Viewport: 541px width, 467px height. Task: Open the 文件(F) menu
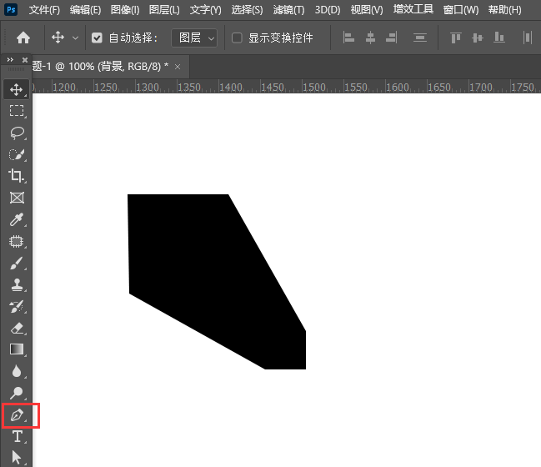(44, 10)
